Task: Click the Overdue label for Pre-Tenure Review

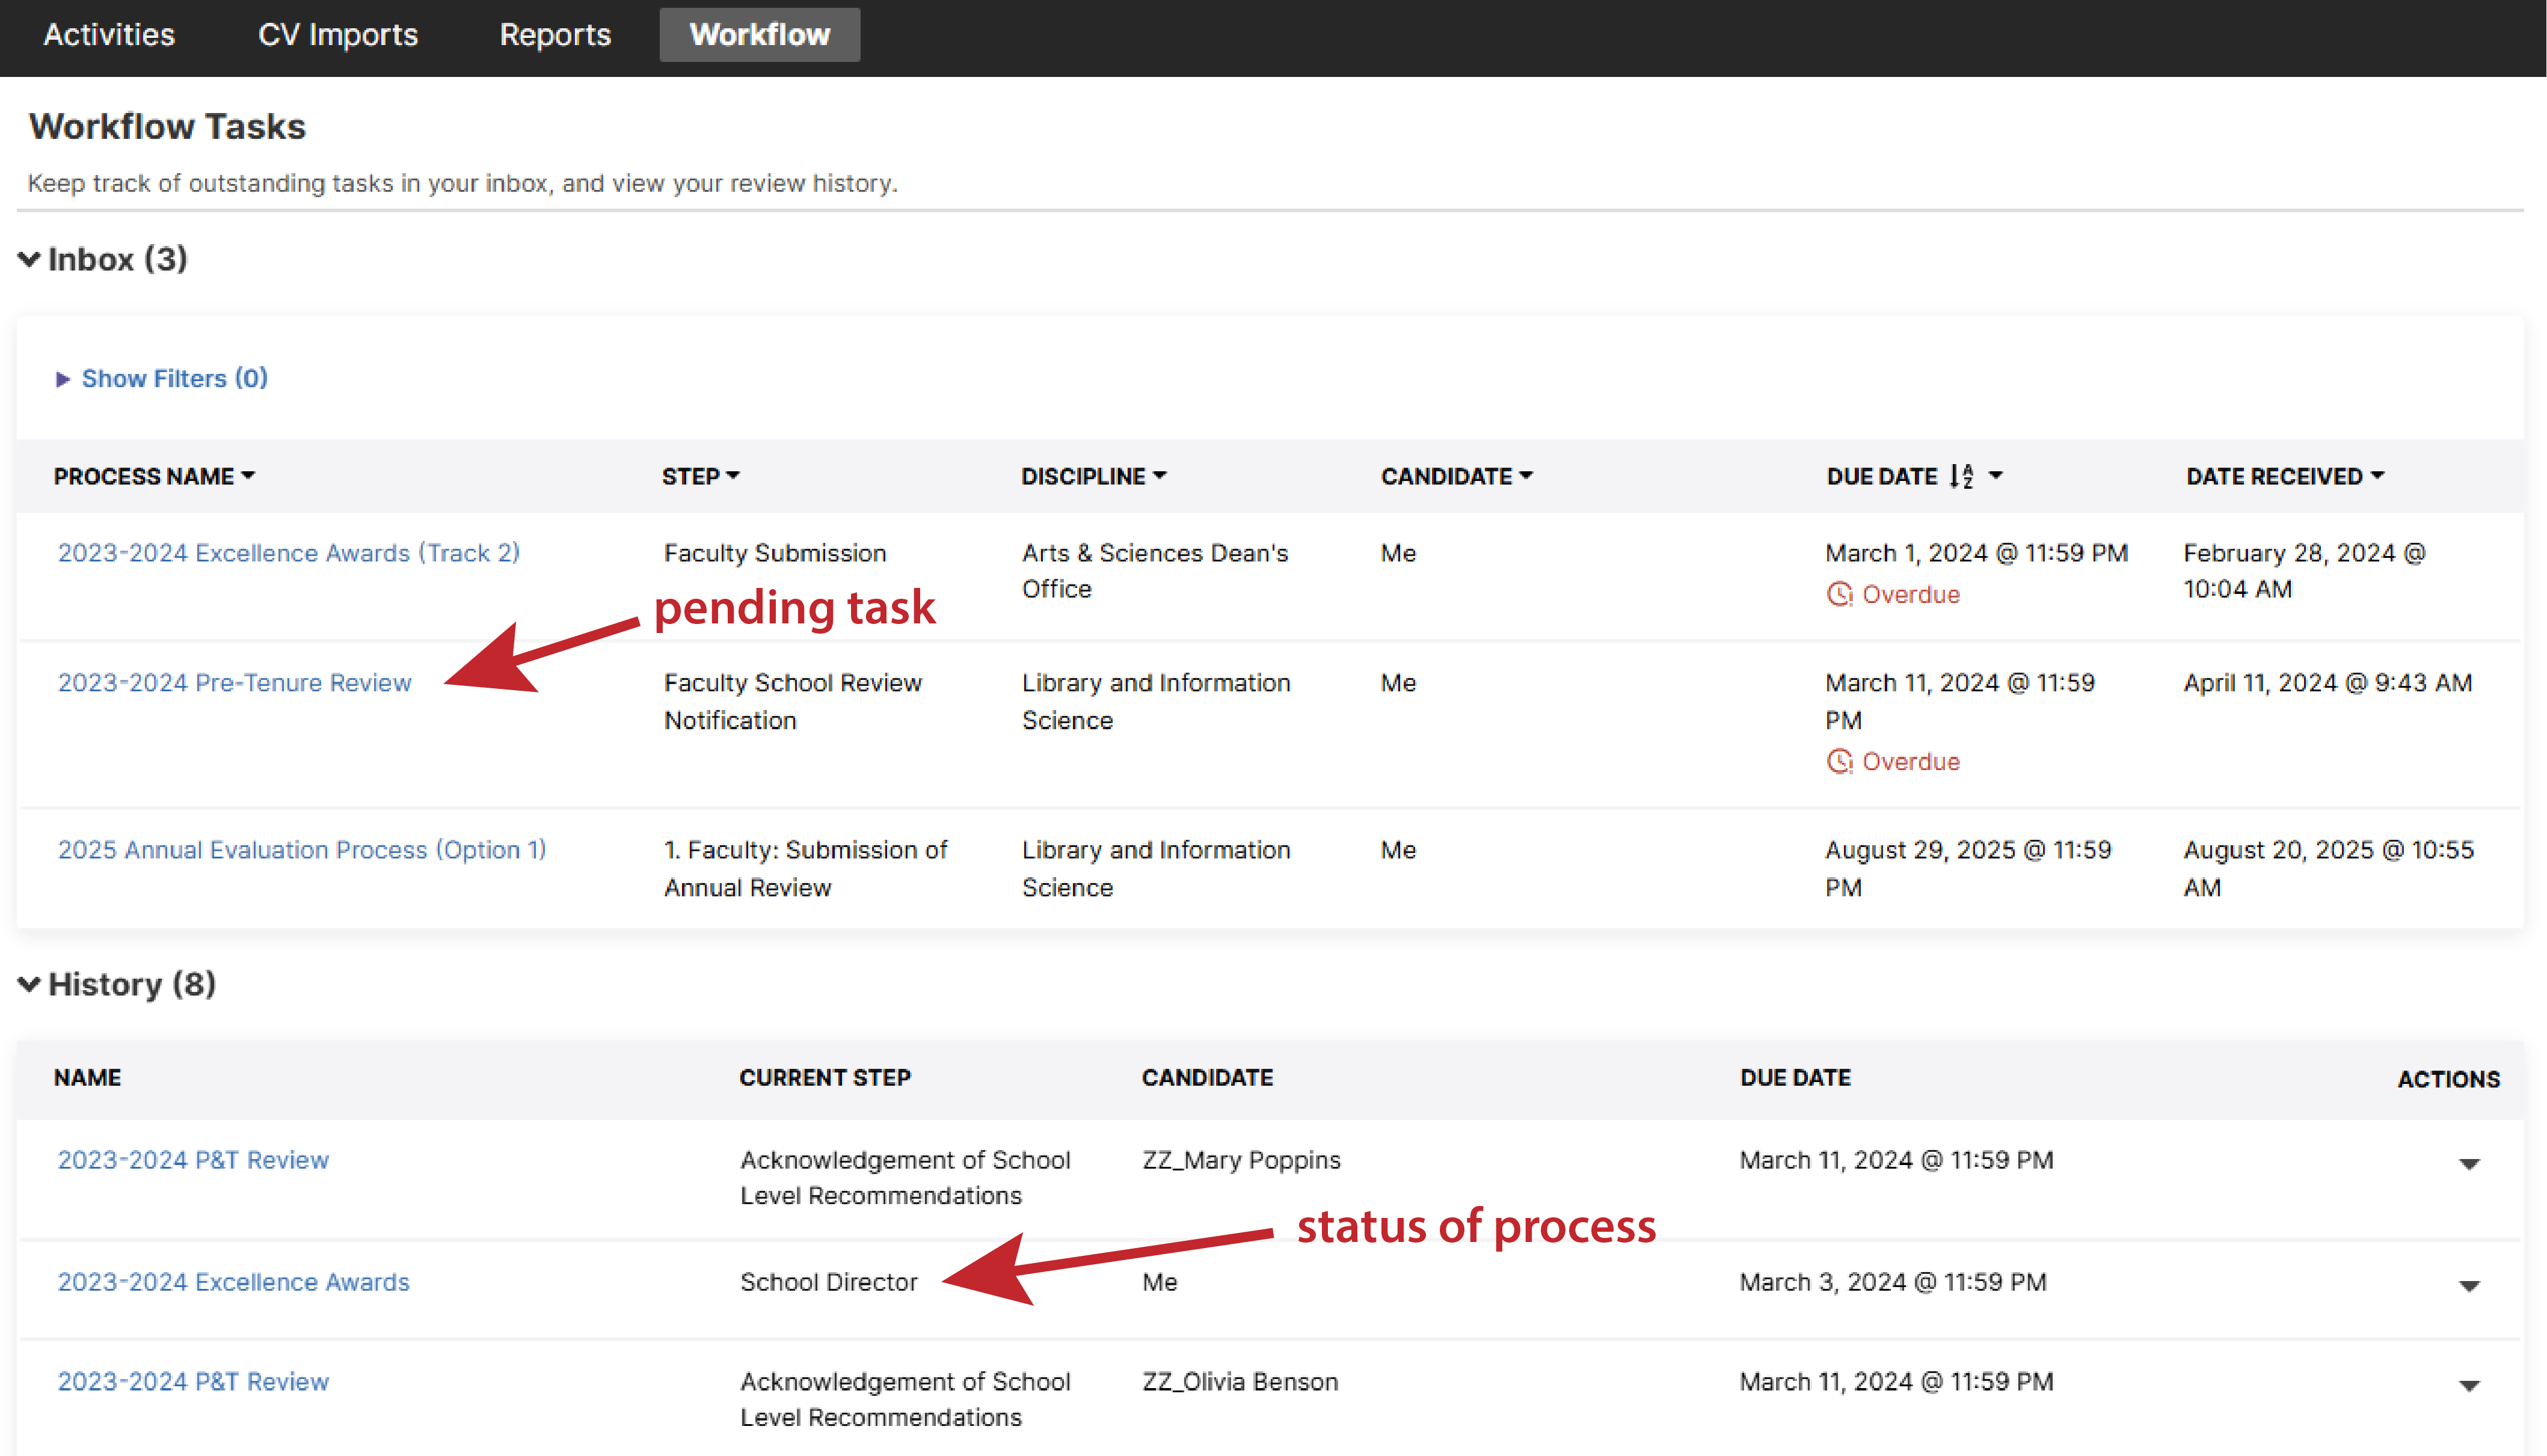Action: 1911,761
